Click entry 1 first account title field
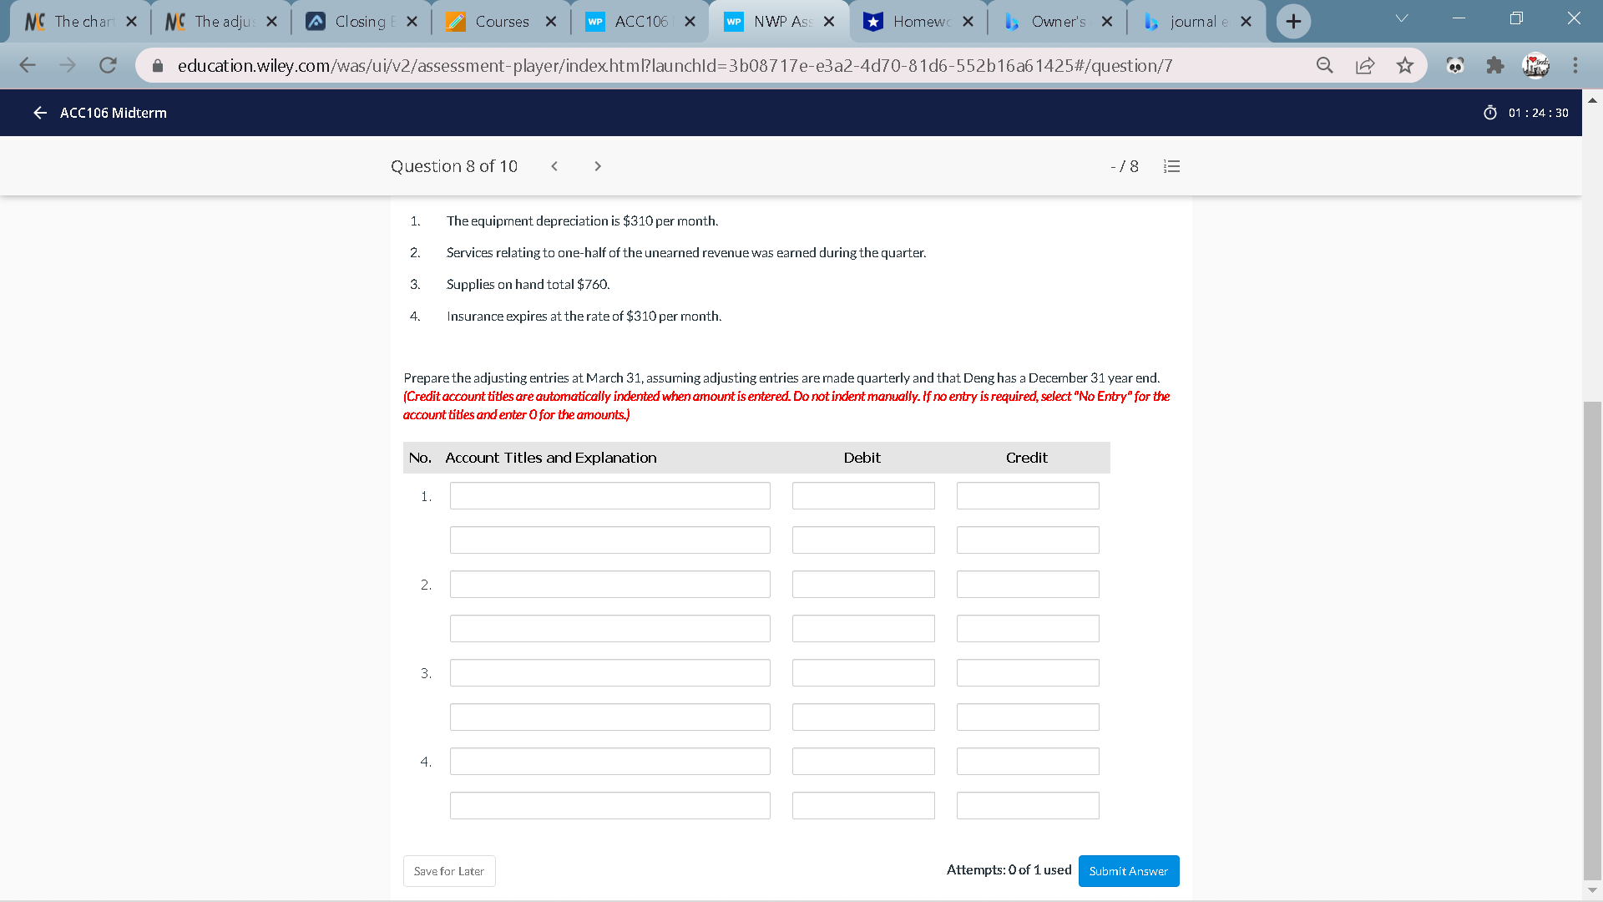 [609, 496]
